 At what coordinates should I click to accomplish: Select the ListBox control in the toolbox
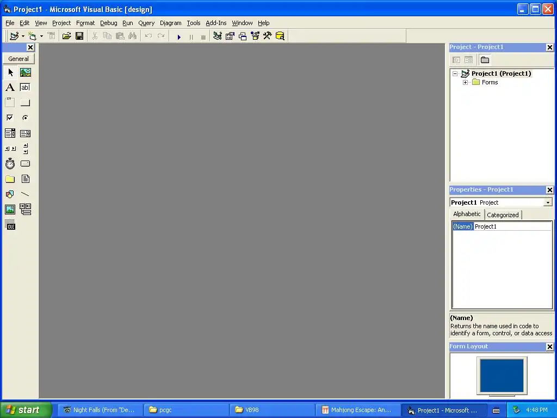[25, 133]
